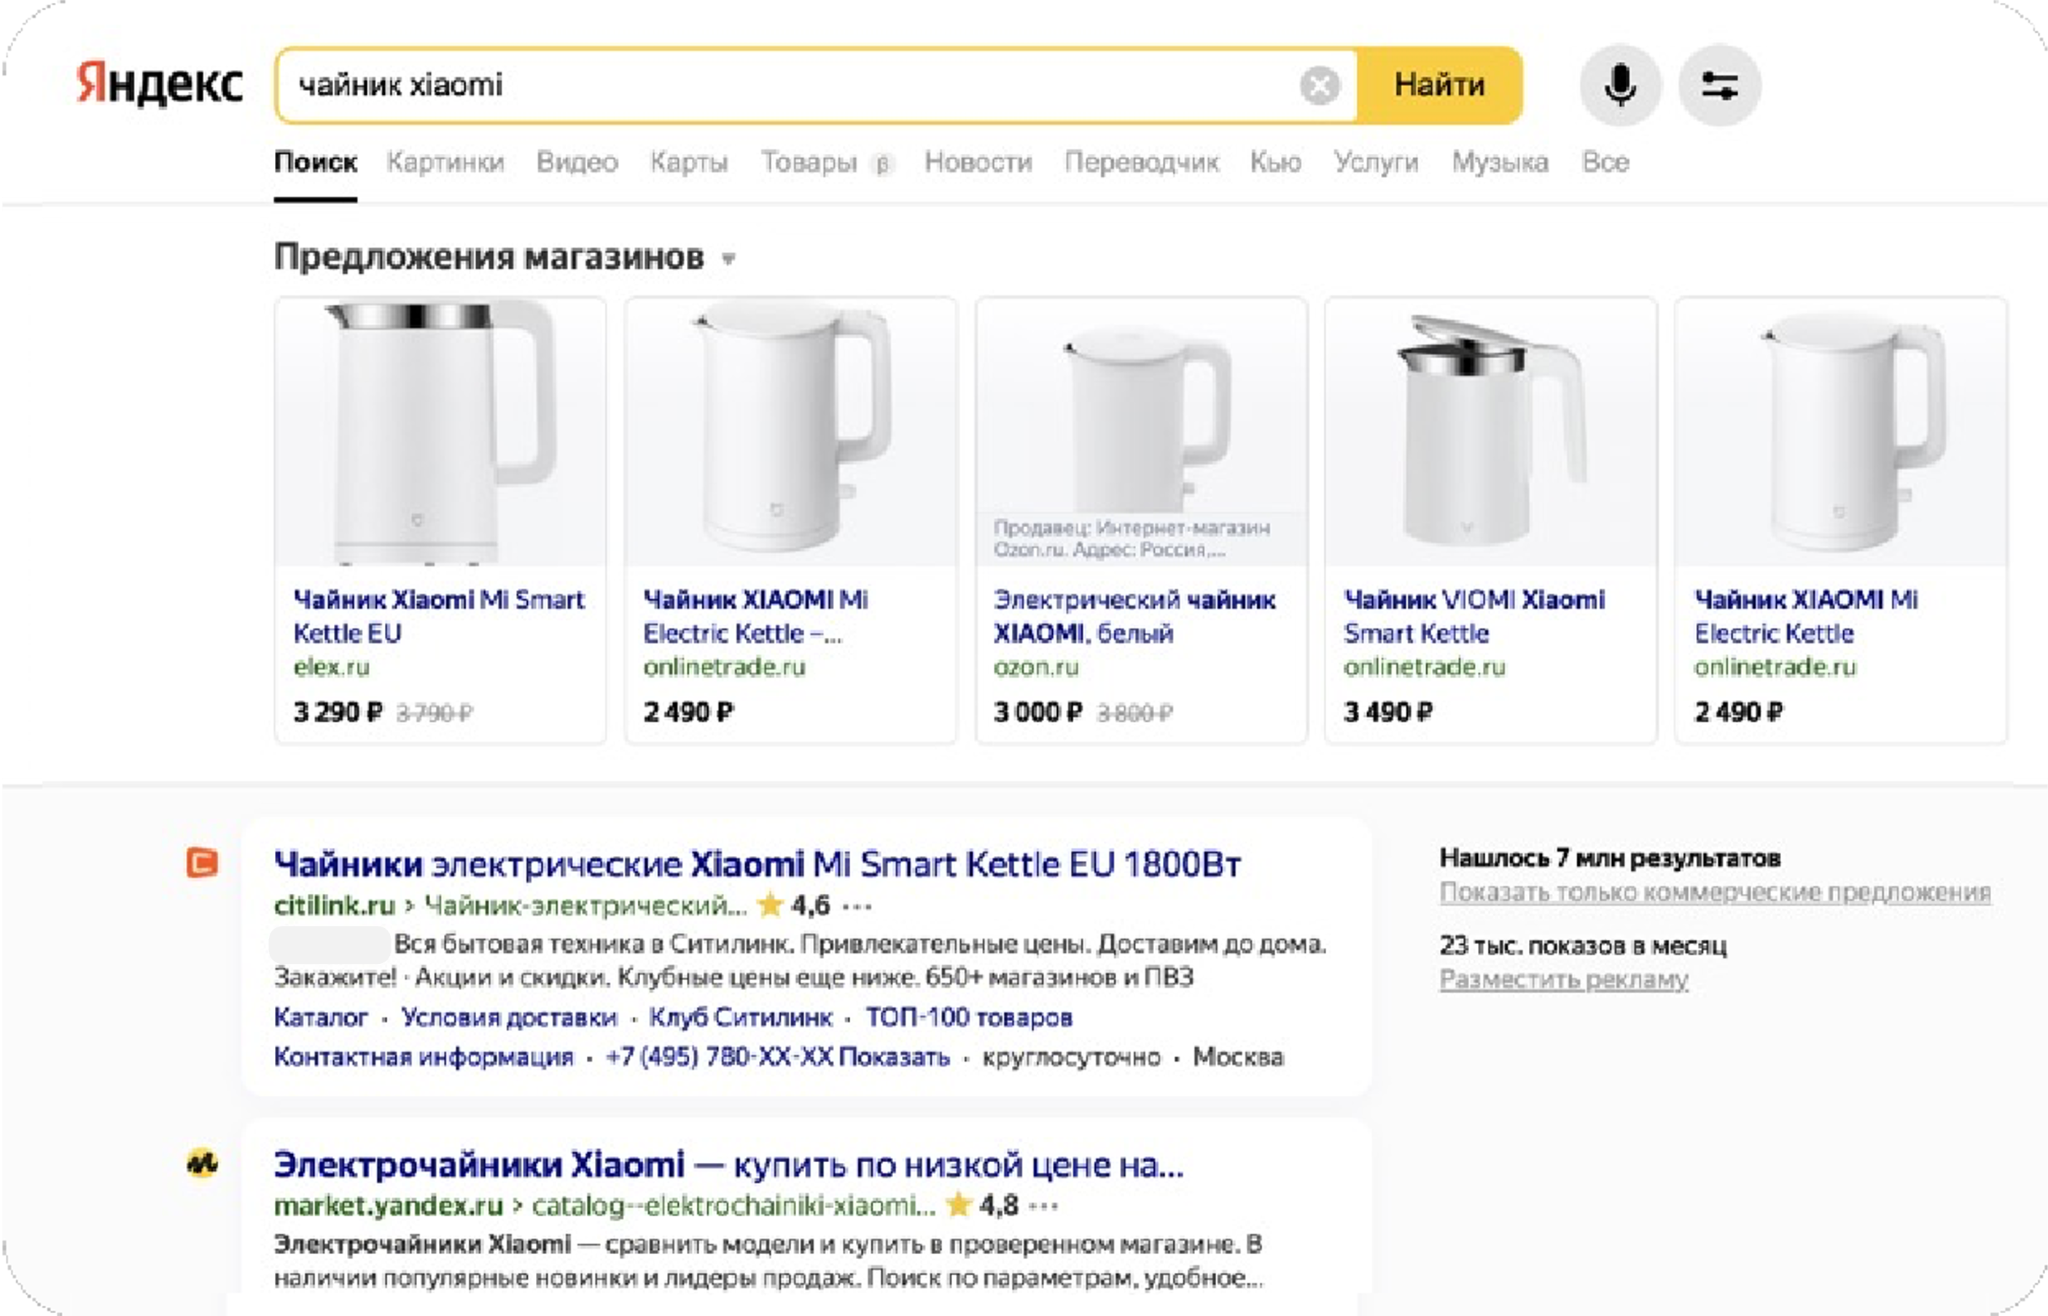The width and height of the screenshot is (2048, 1316).
Task: Reveal the phone number +7 (495) 780-XX-XX
Action: click(777, 1057)
